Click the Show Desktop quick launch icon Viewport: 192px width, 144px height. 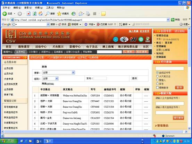tap(22, 141)
